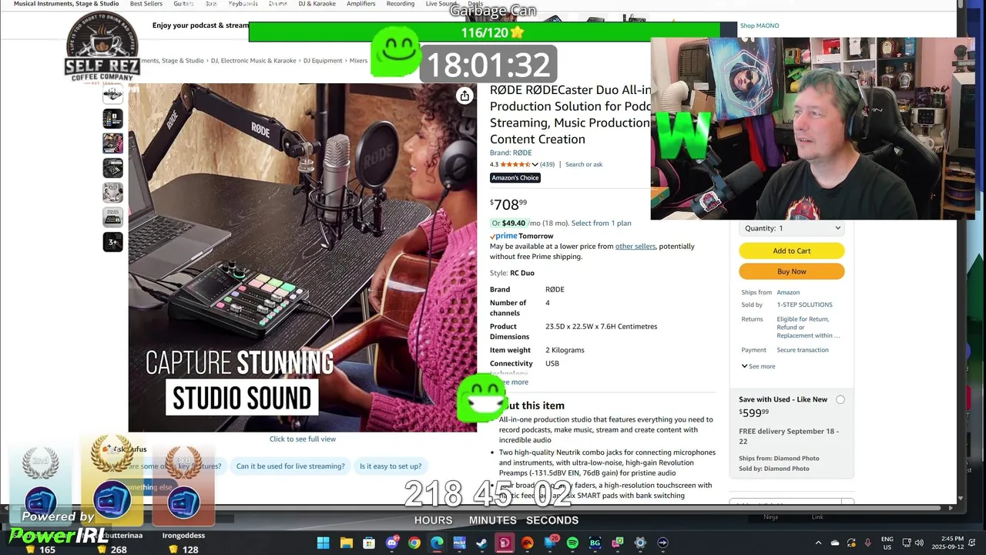The width and height of the screenshot is (986, 555).
Task: Select third thumbnail showing woman with mixer
Action: pos(112,143)
